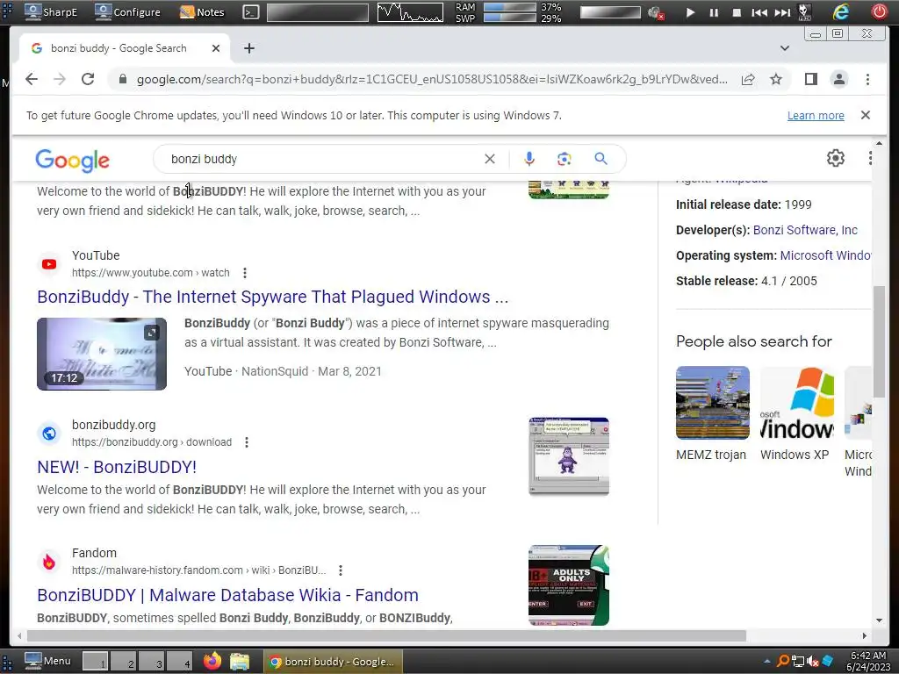The height and width of the screenshot is (674, 899).
Task: Open the Chrome profile avatar menu
Action: (838, 79)
